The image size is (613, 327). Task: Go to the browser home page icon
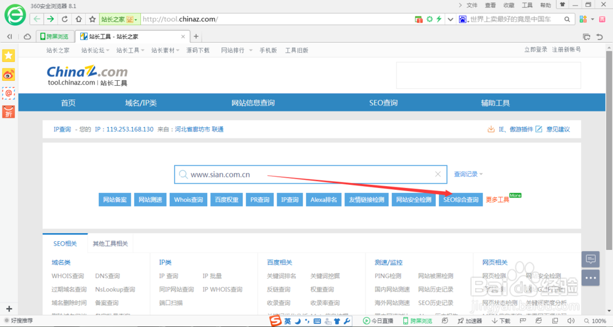pyautogui.click(x=78, y=19)
